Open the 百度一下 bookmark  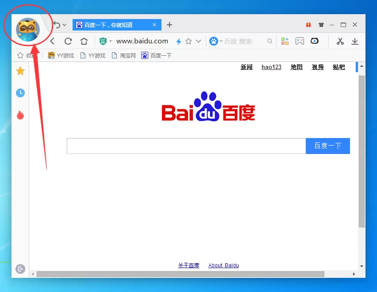click(x=156, y=55)
